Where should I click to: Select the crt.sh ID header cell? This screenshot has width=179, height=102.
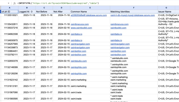9,12
